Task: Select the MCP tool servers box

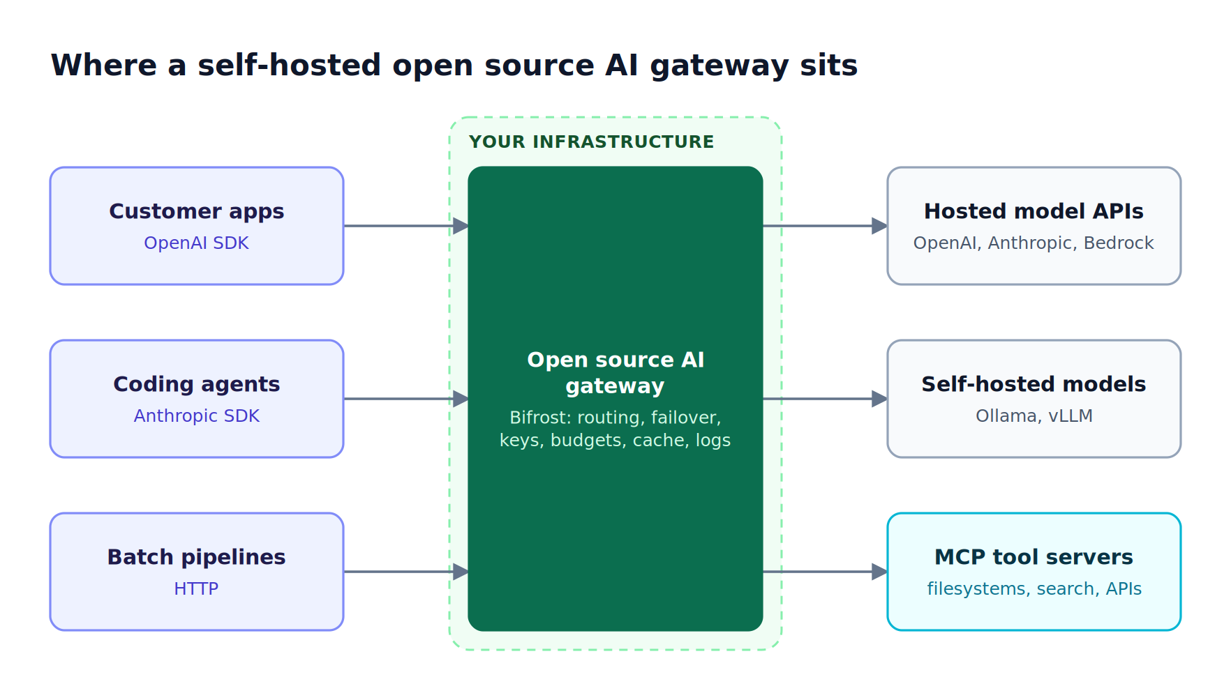Action: point(1034,572)
